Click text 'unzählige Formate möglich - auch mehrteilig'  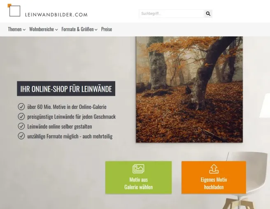point(70,136)
